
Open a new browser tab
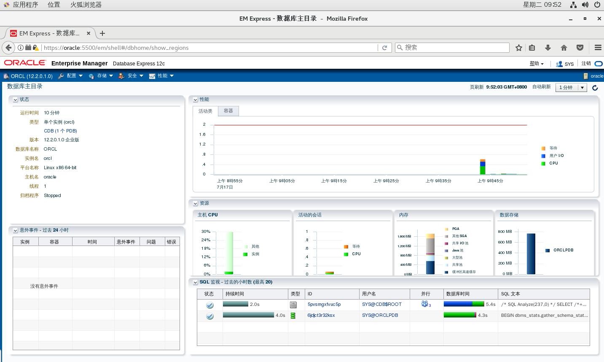(102, 33)
